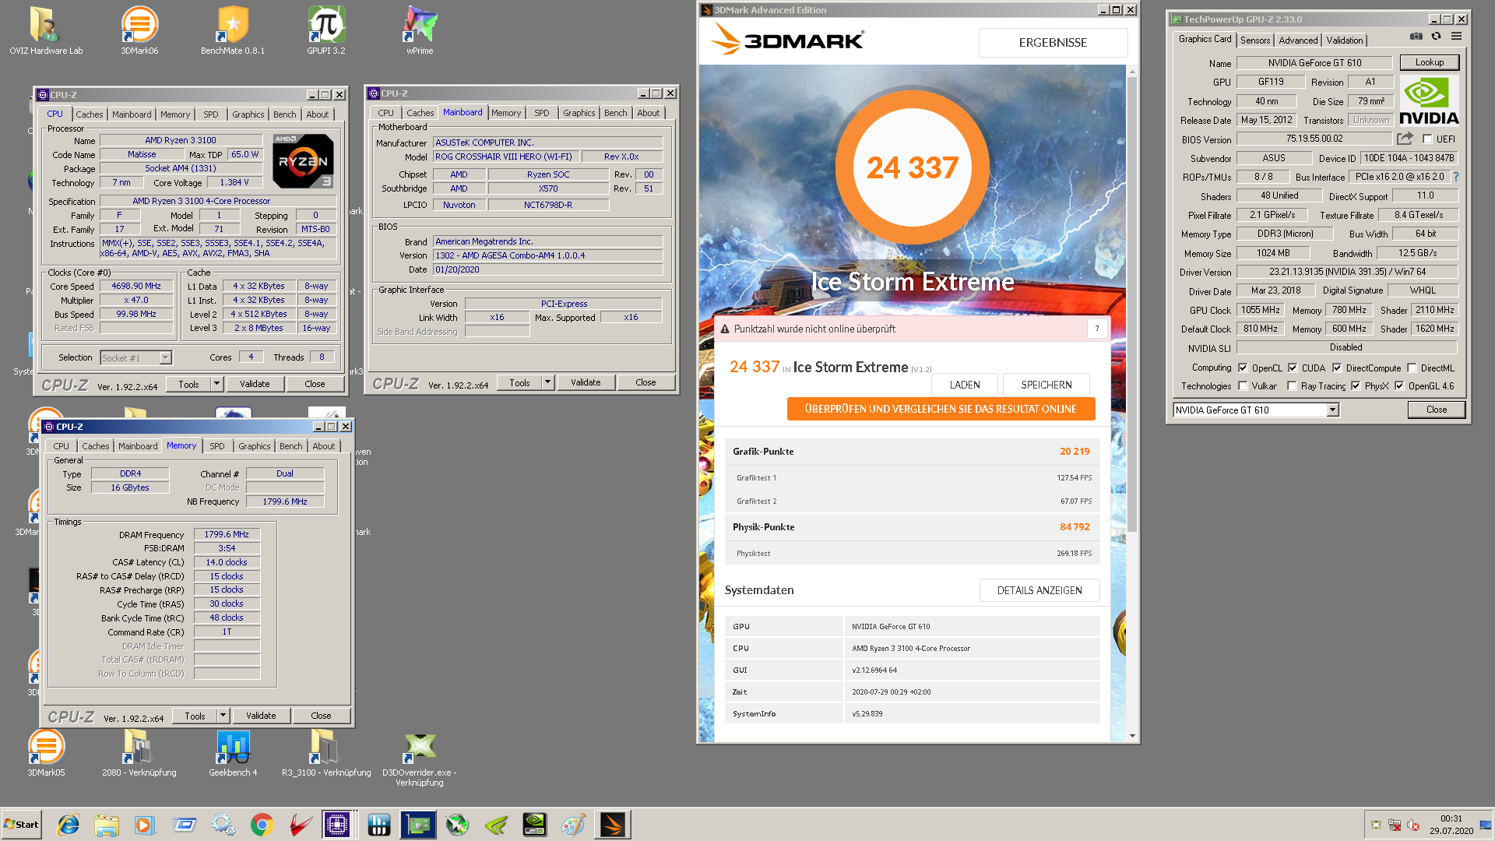Click the GPU-Z refresh icon
The image size is (1495, 841).
pos(1436,37)
